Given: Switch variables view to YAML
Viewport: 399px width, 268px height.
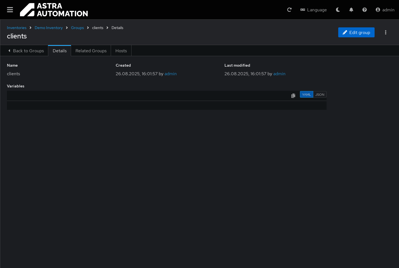Looking at the screenshot, I should pyautogui.click(x=306, y=95).
